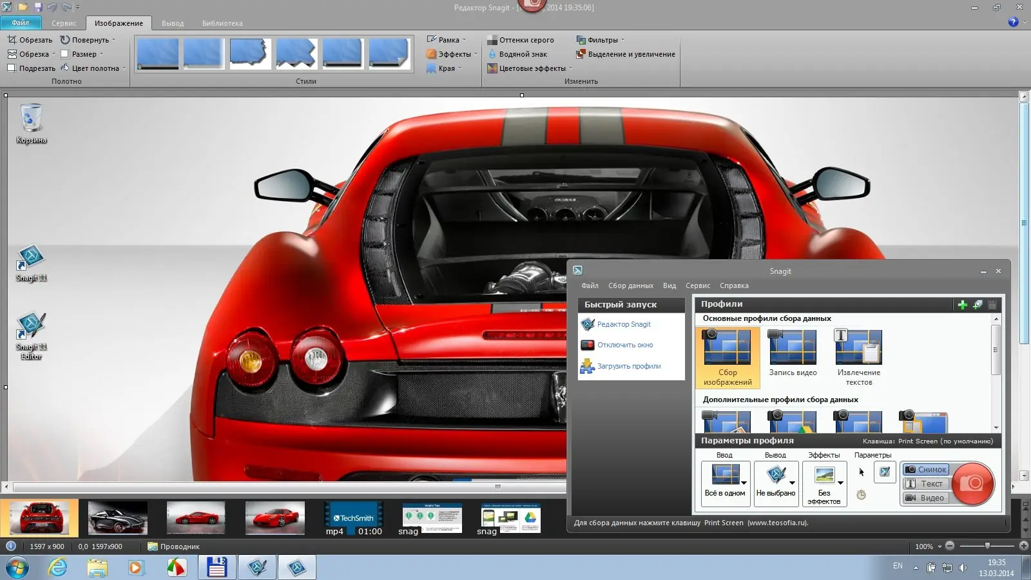Viewport: 1031px width, 580px height.
Task: Open the Размер tool in Полотно group
Action: [84, 54]
